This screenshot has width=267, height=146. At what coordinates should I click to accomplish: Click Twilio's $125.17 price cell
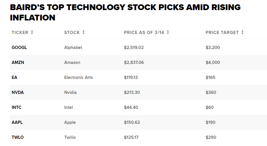click(131, 137)
